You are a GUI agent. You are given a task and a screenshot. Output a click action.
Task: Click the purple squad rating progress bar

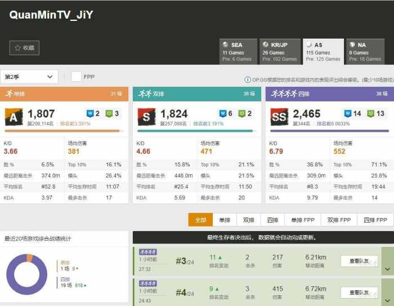pos(329,131)
